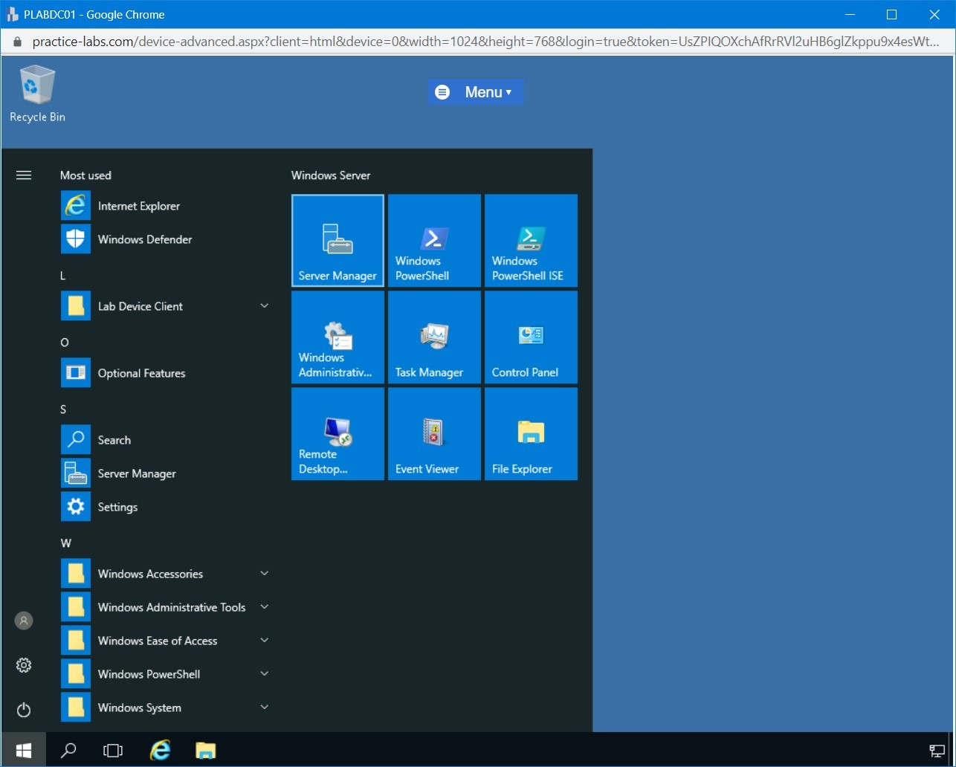The width and height of the screenshot is (956, 767).
Task: Open the Windows Administrative Tools tile
Action: (337, 337)
